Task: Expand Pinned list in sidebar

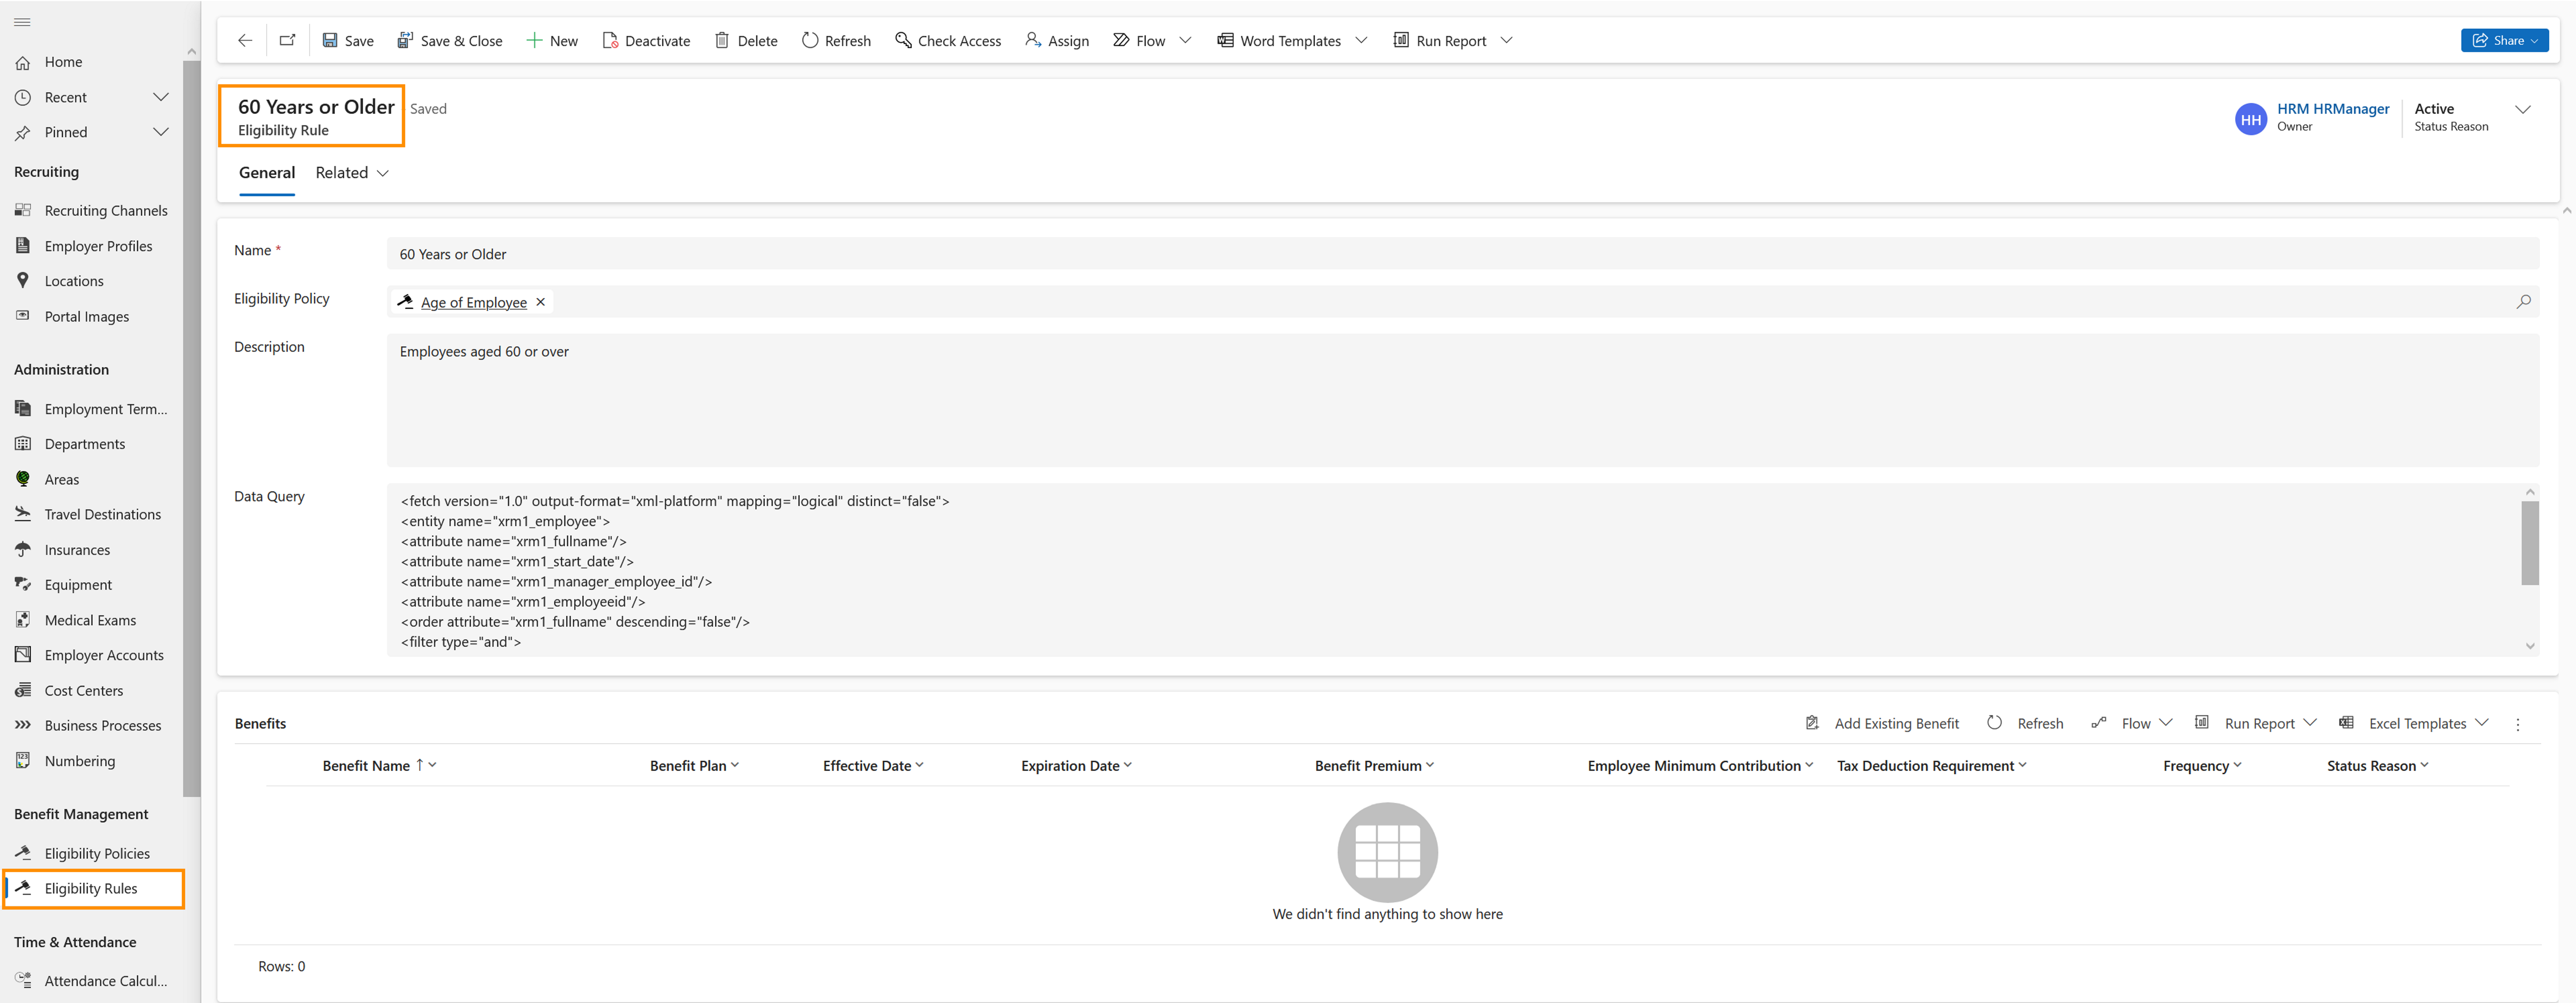Action: (160, 132)
